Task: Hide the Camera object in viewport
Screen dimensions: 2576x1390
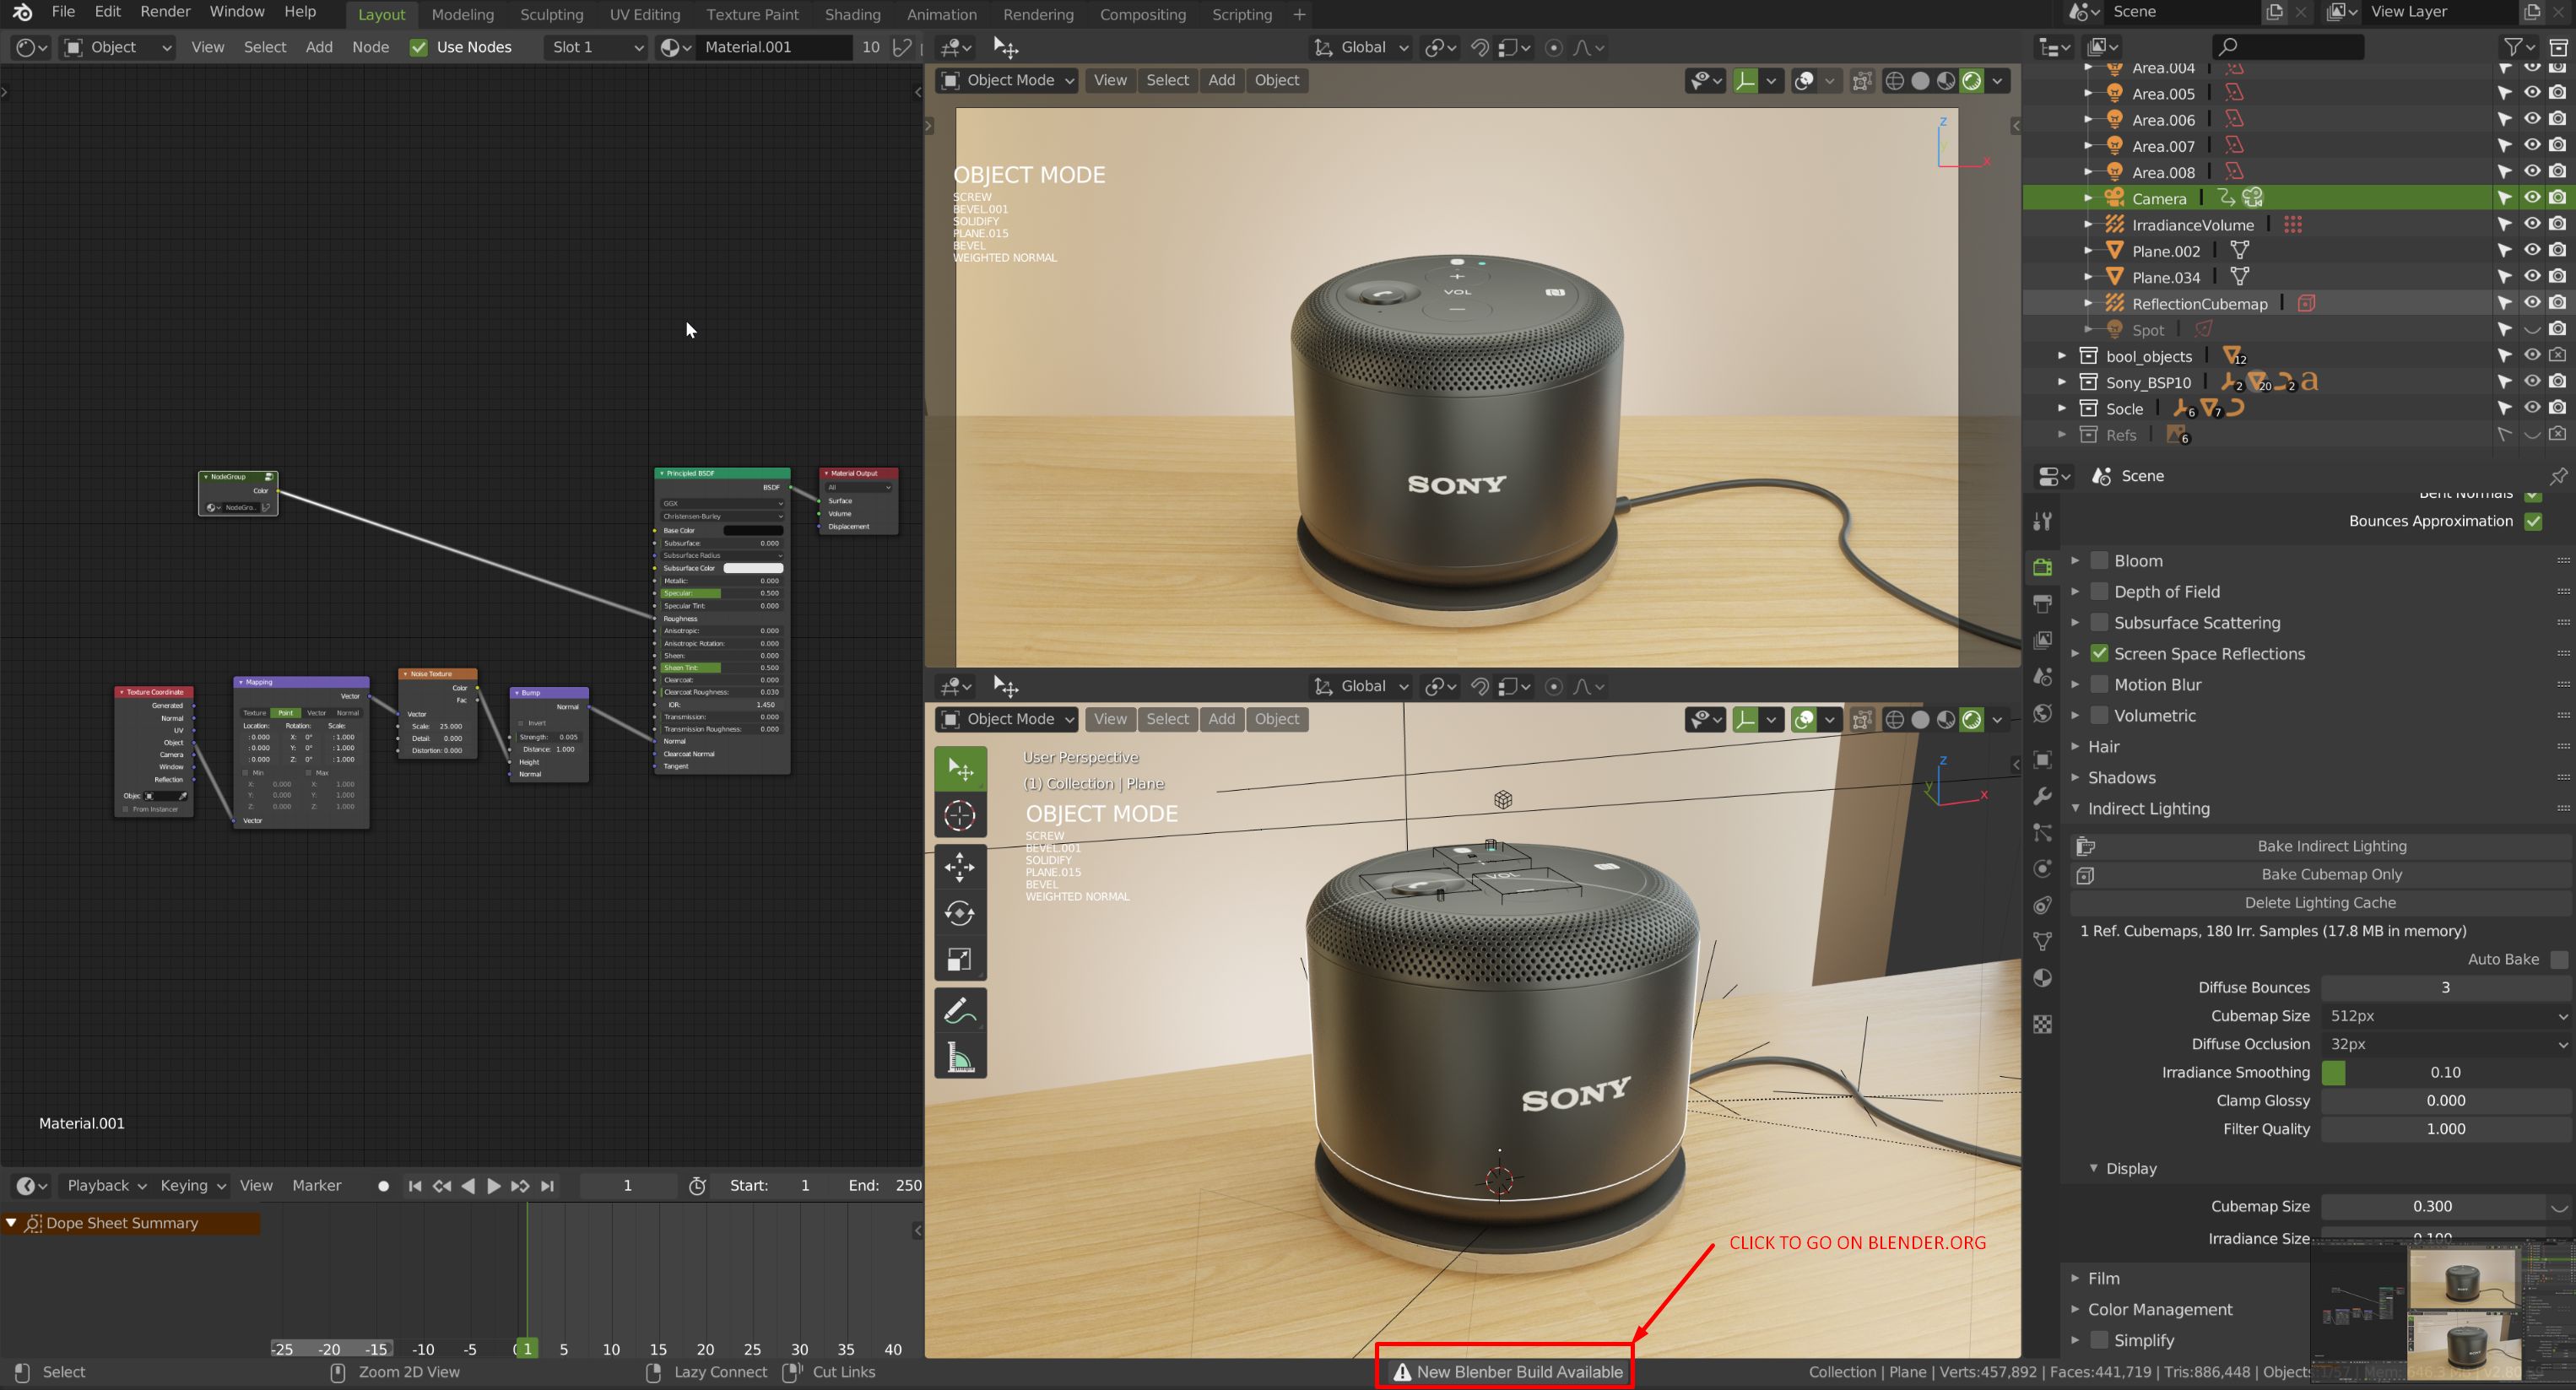Action: 2531,198
